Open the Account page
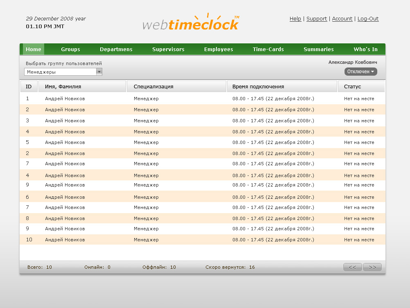This screenshot has width=410, height=308. tap(342, 18)
